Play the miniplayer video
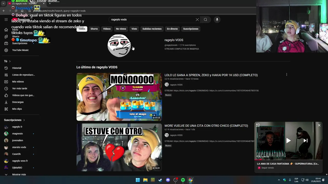 tap(288, 141)
